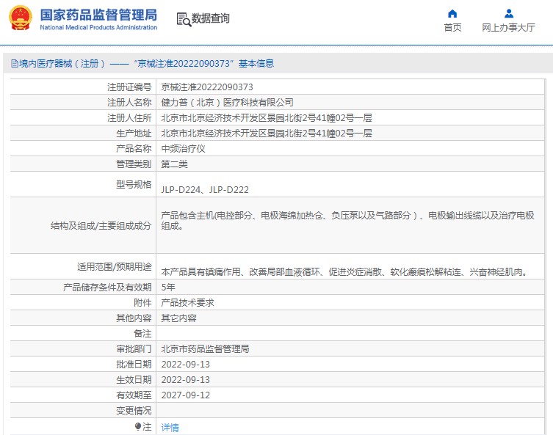Click the 产品名称 row label
This screenshot has height=435, width=553.
[x=134, y=149]
